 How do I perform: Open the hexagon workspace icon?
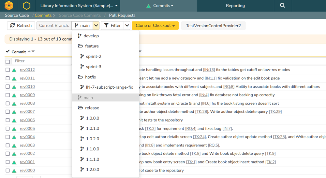(27, 6)
